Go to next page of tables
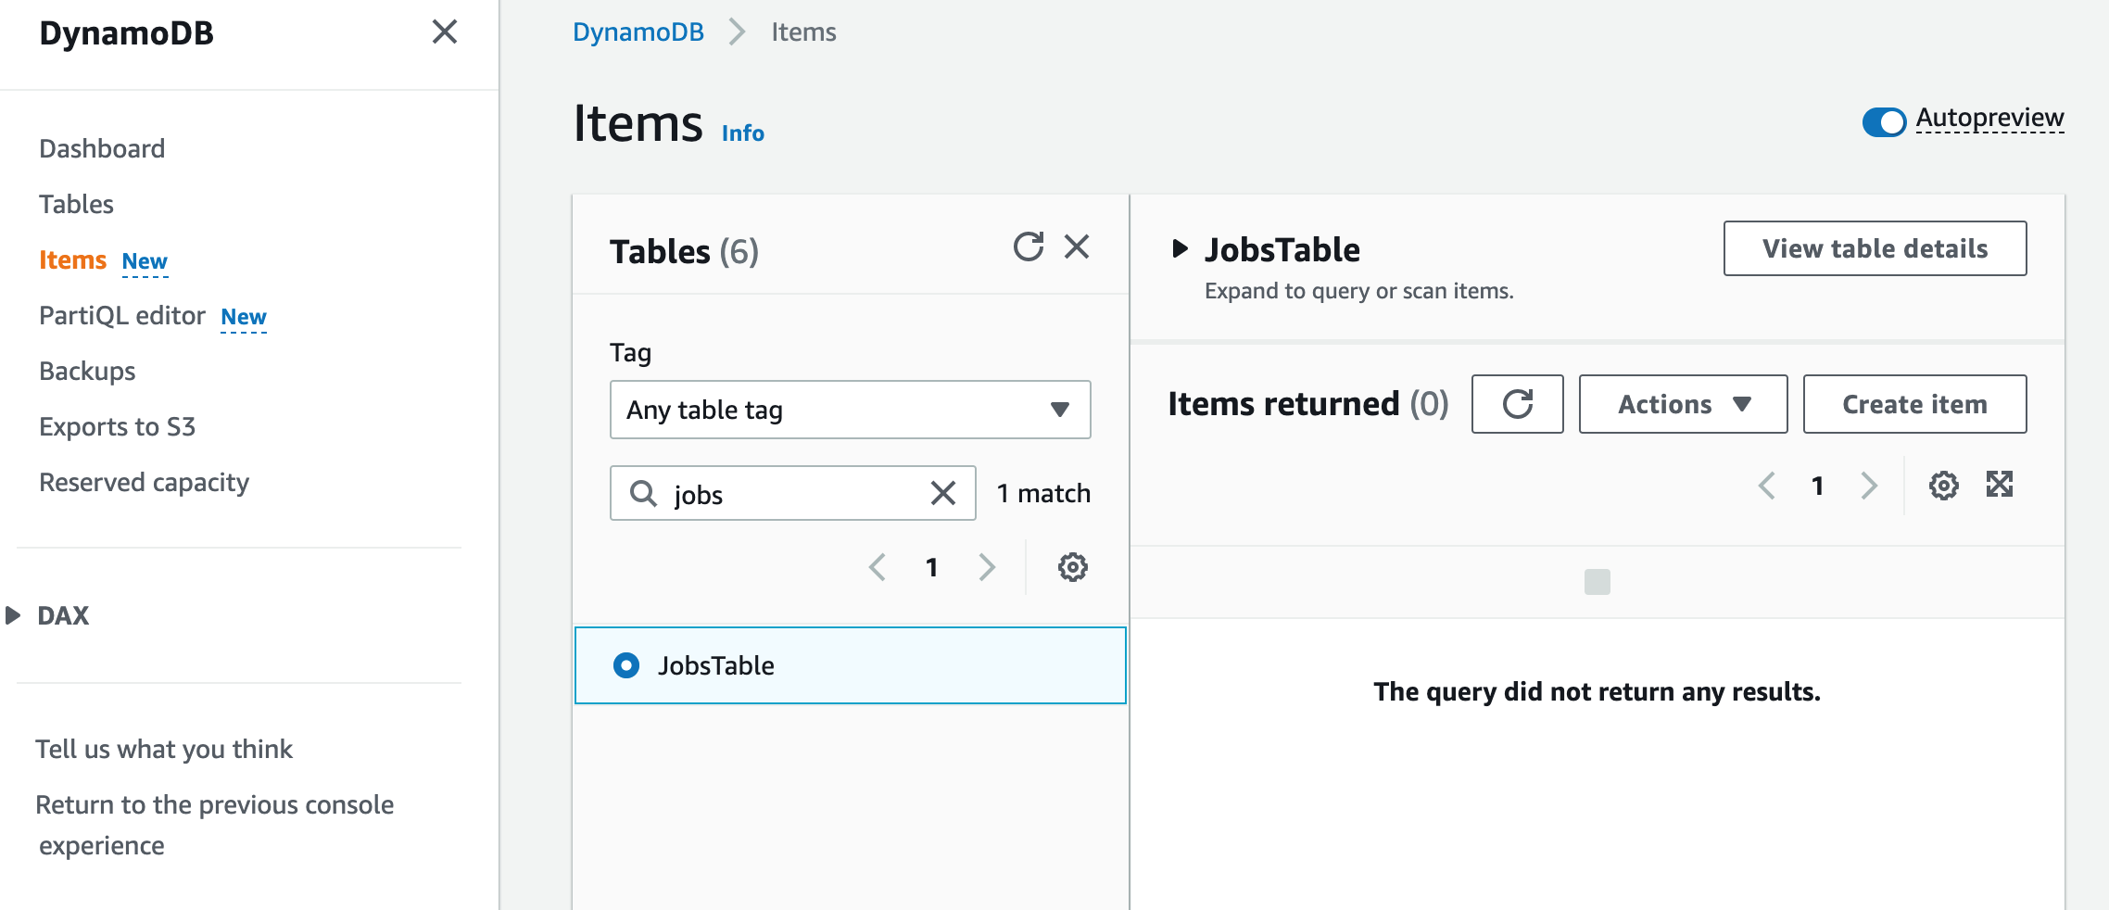This screenshot has width=2109, height=910. tap(986, 567)
